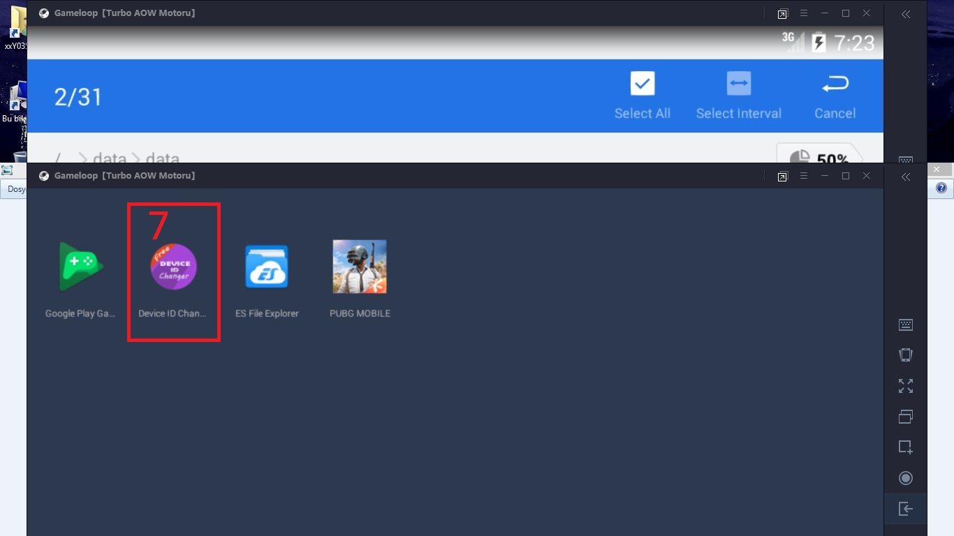Open keyboard mapping in front Gameloop sidebar
Viewport: 954px width, 536px height.
point(906,325)
